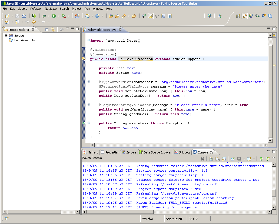Click Run External Tools icon with toolbox

click(x=64, y=16)
